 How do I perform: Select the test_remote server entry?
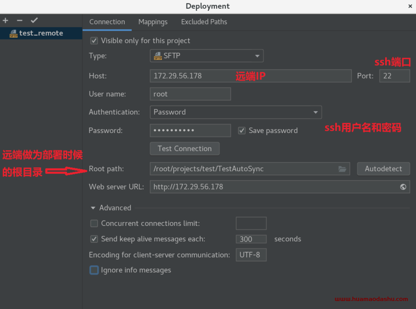[x=41, y=33]
